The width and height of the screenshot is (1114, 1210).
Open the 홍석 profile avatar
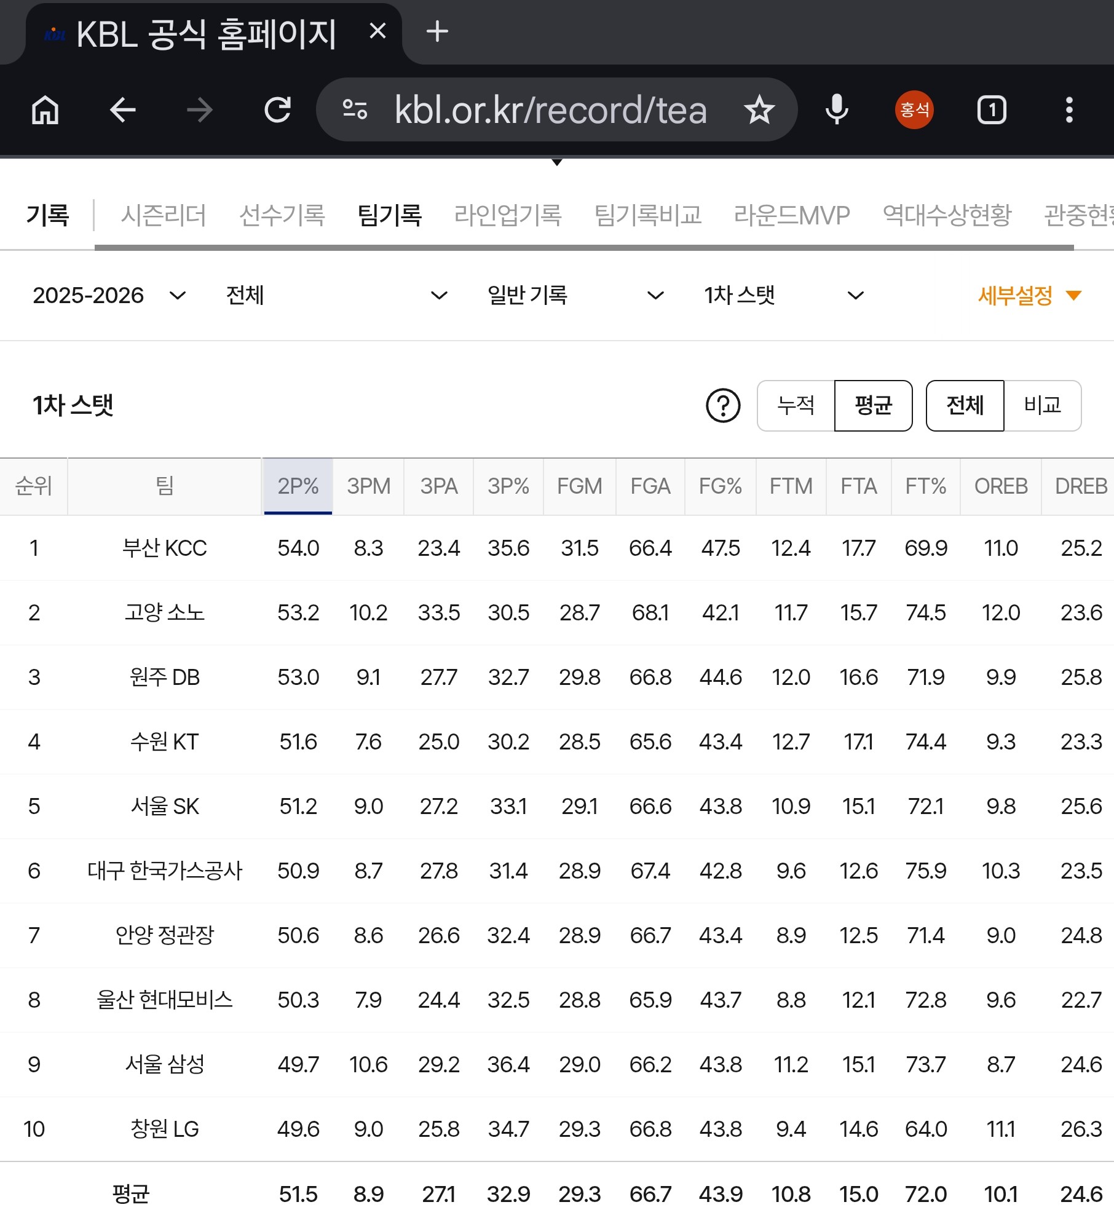point(914,110)
